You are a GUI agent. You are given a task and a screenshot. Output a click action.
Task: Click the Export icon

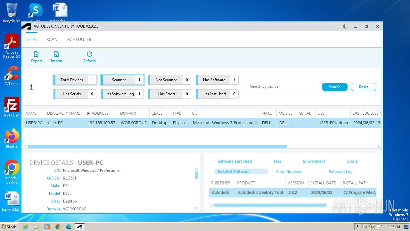click(36, 54)
